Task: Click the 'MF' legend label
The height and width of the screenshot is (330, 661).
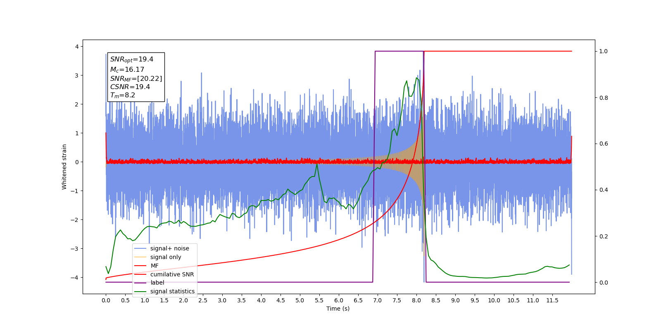Action: coord(155,266)
